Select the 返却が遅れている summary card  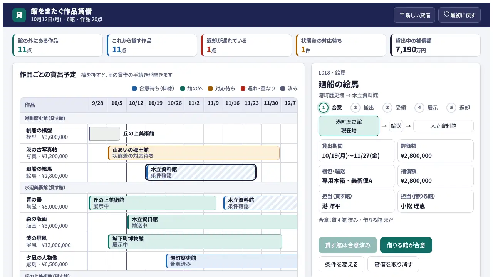tap(246, 45)
